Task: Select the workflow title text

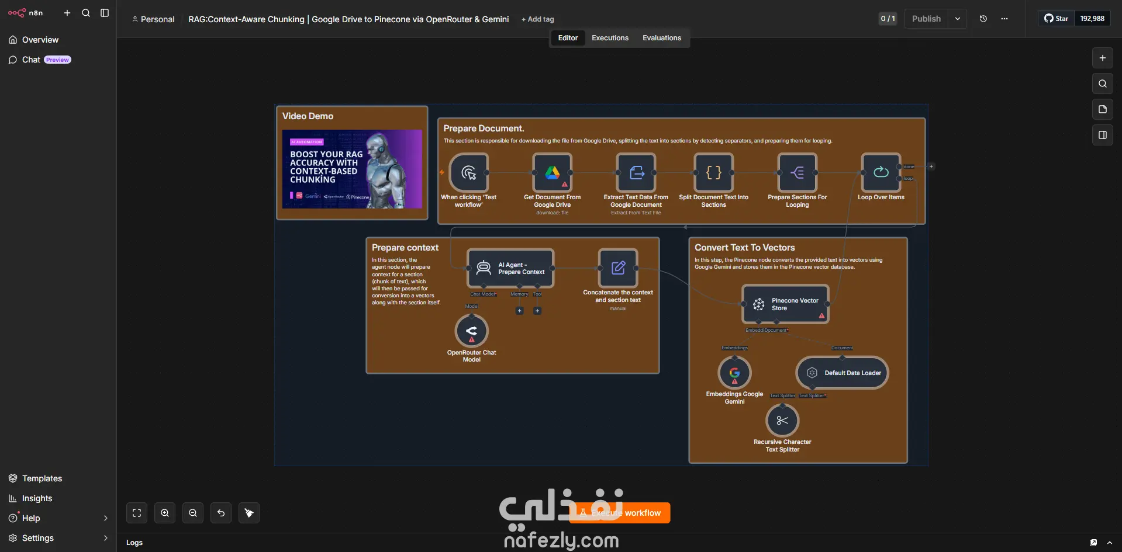Action: [x=348, y=19]
